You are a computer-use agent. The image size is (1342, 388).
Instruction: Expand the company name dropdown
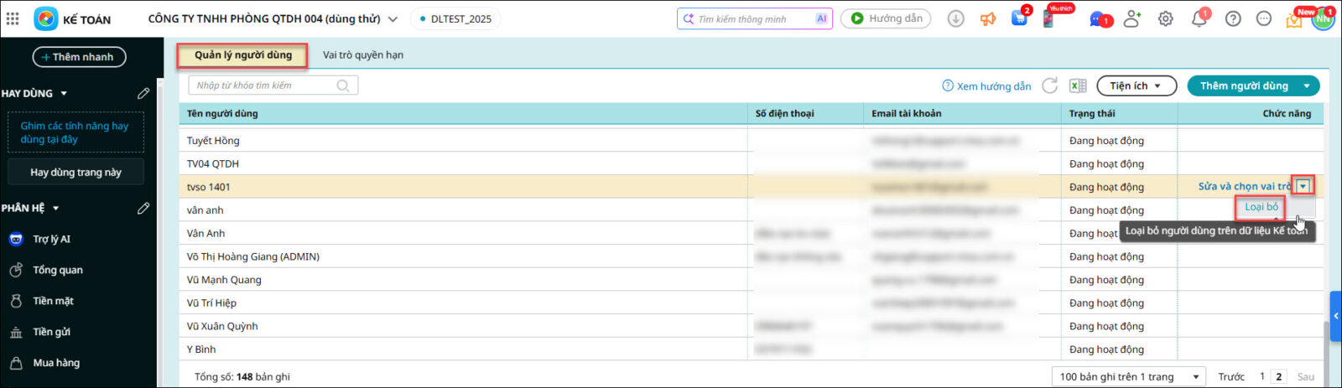[393, 19]
